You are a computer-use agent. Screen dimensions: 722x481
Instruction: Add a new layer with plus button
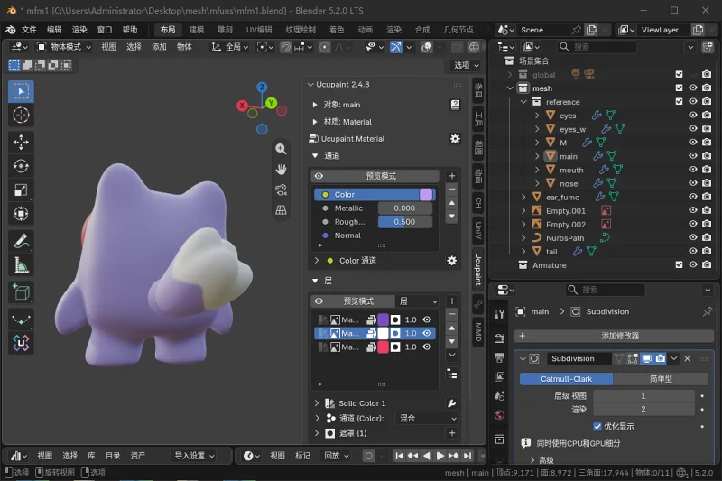point(452,301)
